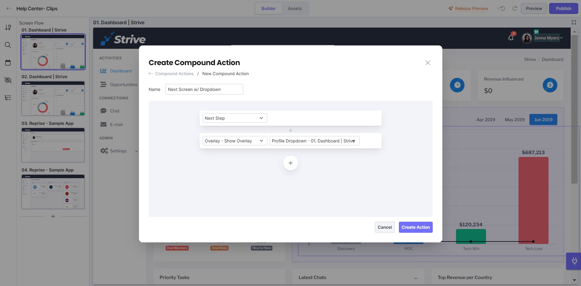Click the fullscreen frame icon at top right
Screen dimensions: 581x286
573,22
